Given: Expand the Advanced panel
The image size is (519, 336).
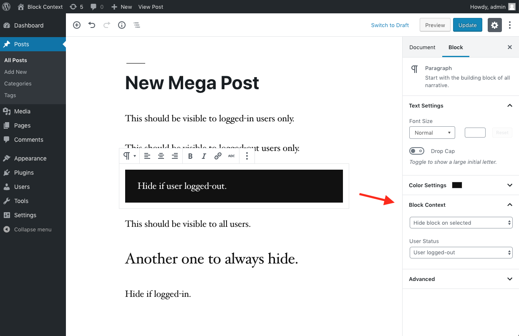Looking at the screenshot, I should pyautogui.click(x=460, y=279).
